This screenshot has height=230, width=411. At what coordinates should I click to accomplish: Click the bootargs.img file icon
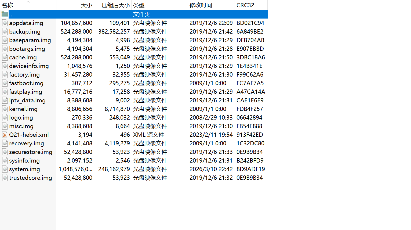5,49
